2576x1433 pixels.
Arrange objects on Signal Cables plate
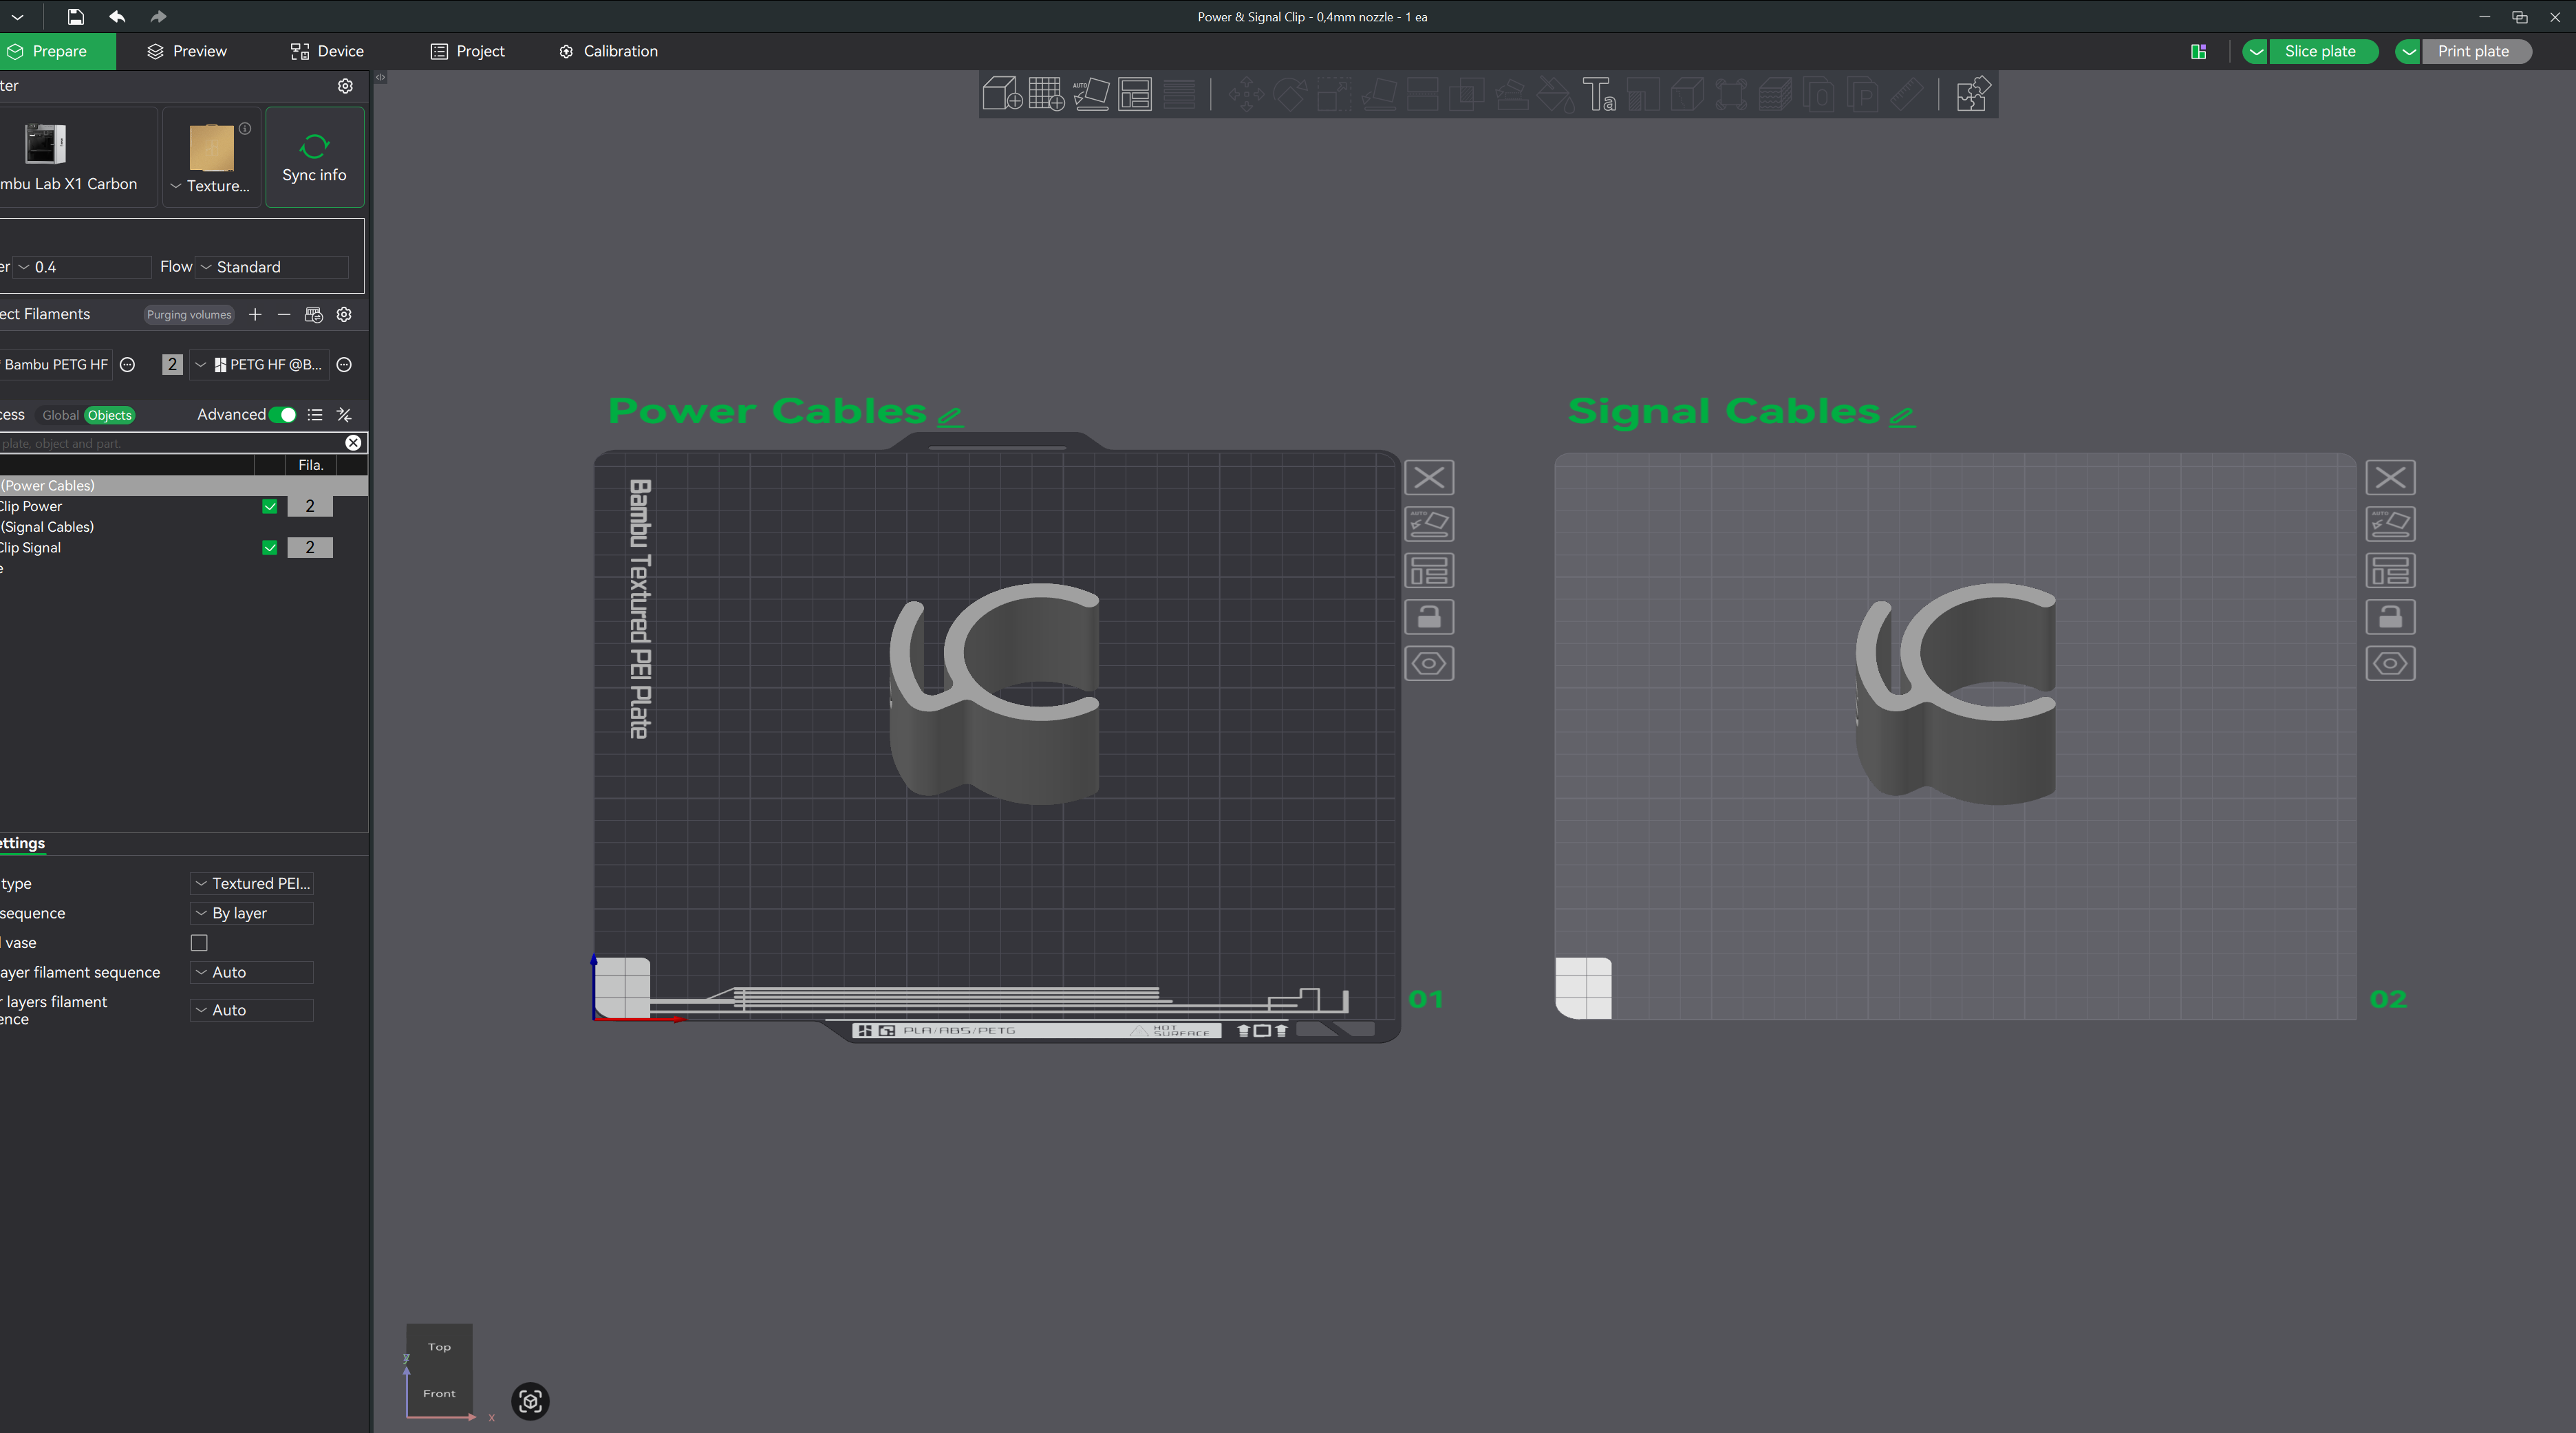(2390, 570)
